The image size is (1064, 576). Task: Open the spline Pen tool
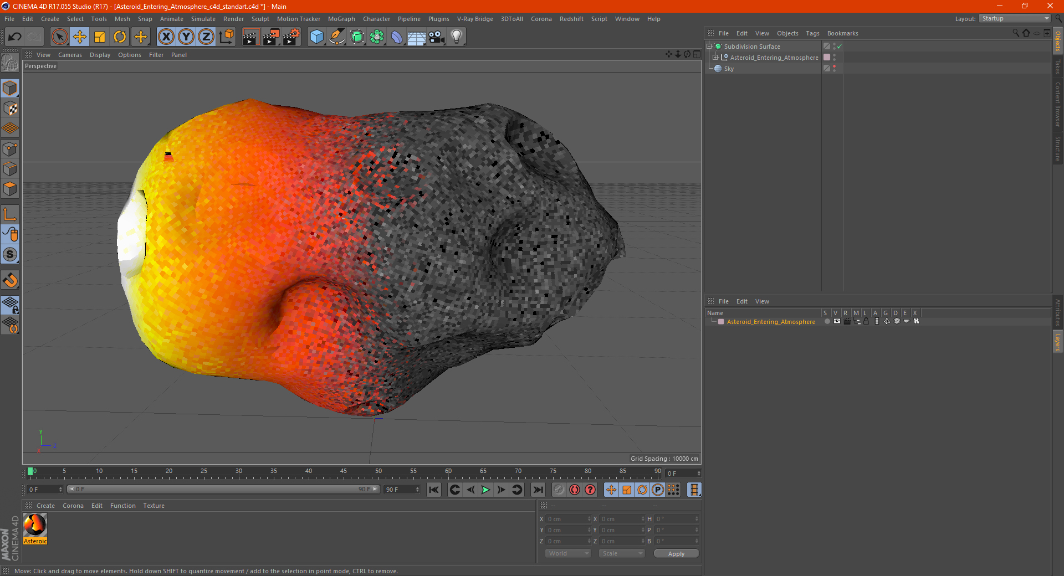coord(337,37)
